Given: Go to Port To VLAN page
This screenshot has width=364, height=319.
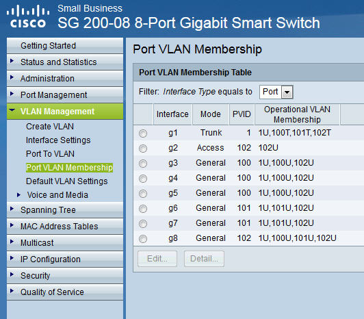Looking at the screenshot, I should pos(50,154).
